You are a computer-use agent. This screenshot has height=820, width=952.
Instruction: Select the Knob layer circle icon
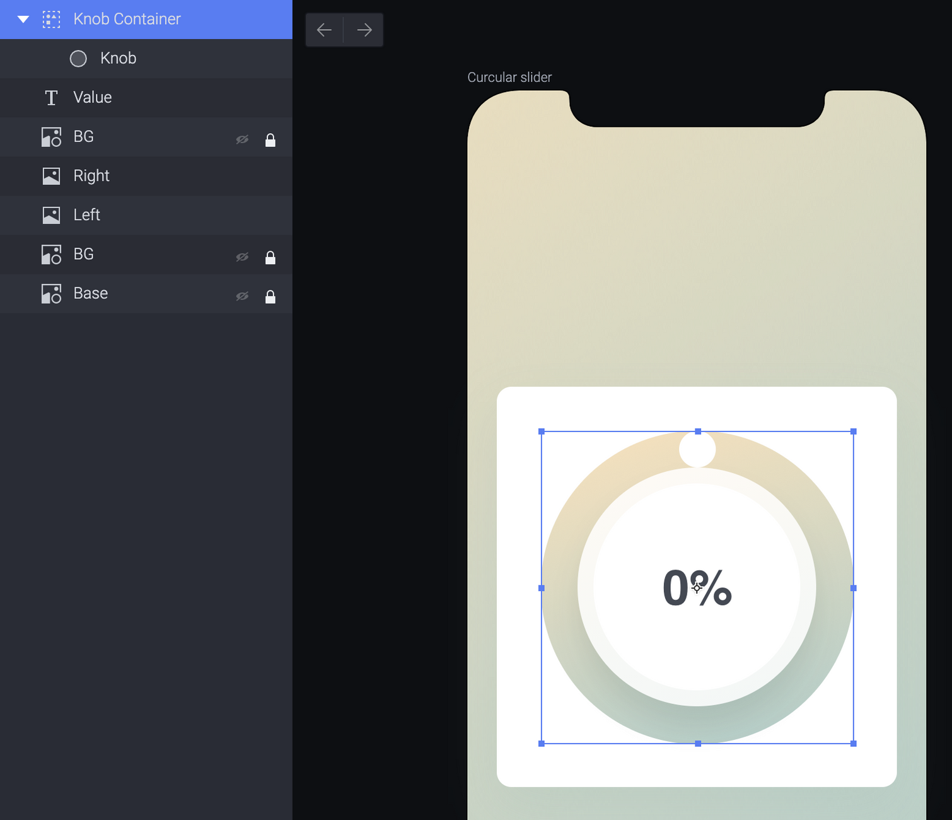click(78, 59)
